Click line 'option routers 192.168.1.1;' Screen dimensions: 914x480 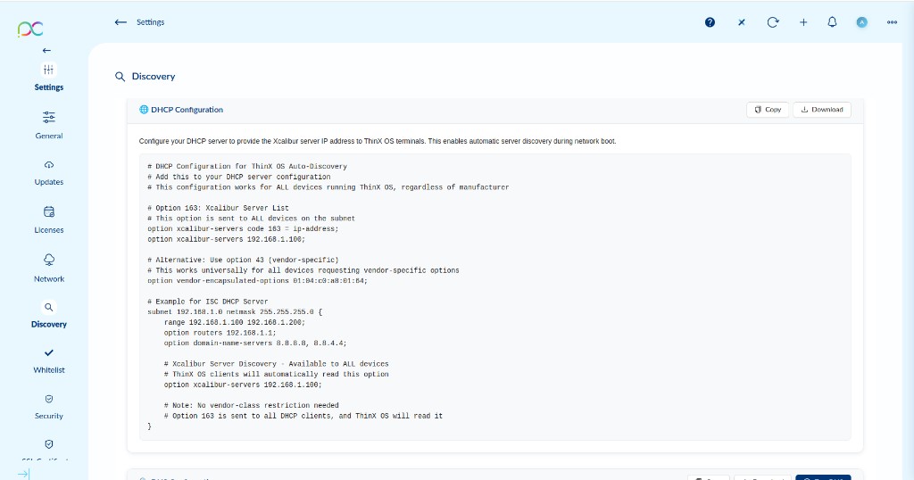pyautogui.click(x=220, y=333)
